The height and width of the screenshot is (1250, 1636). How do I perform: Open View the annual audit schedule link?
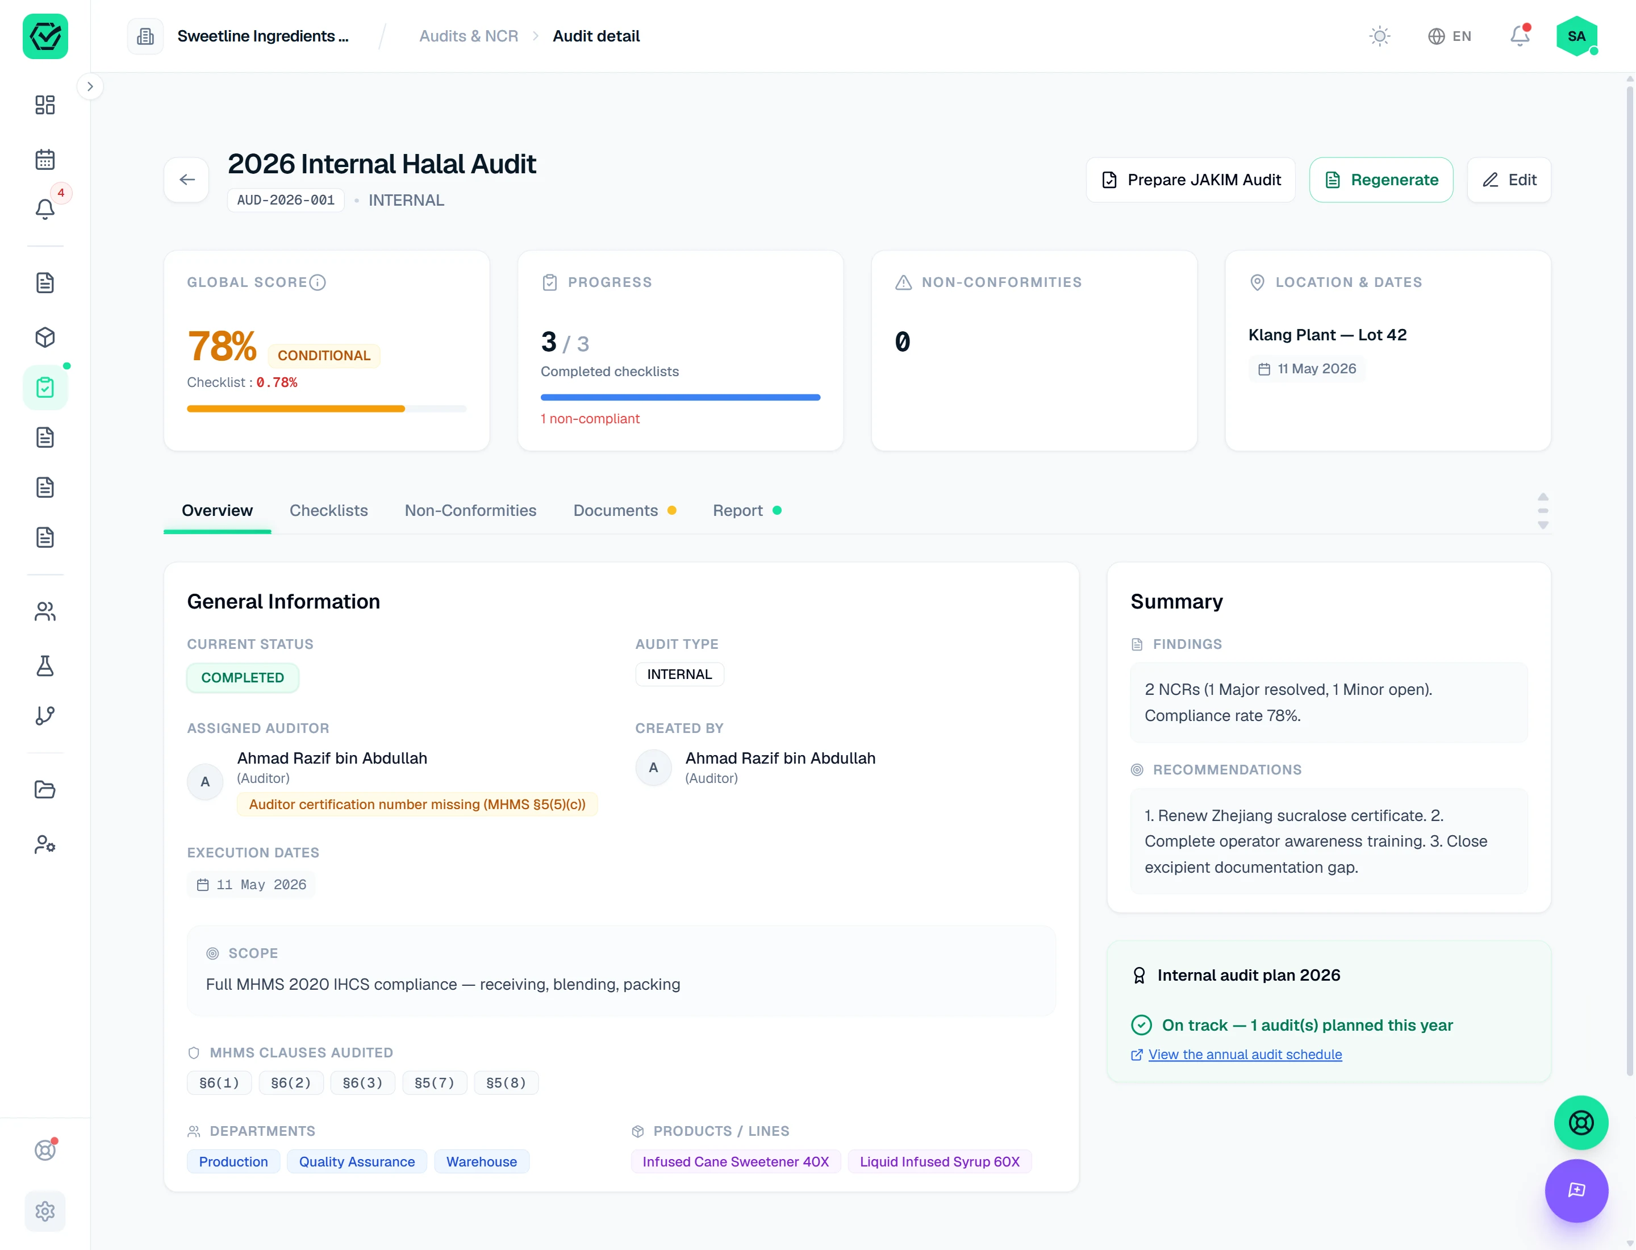click(x=1245, y=1055)
